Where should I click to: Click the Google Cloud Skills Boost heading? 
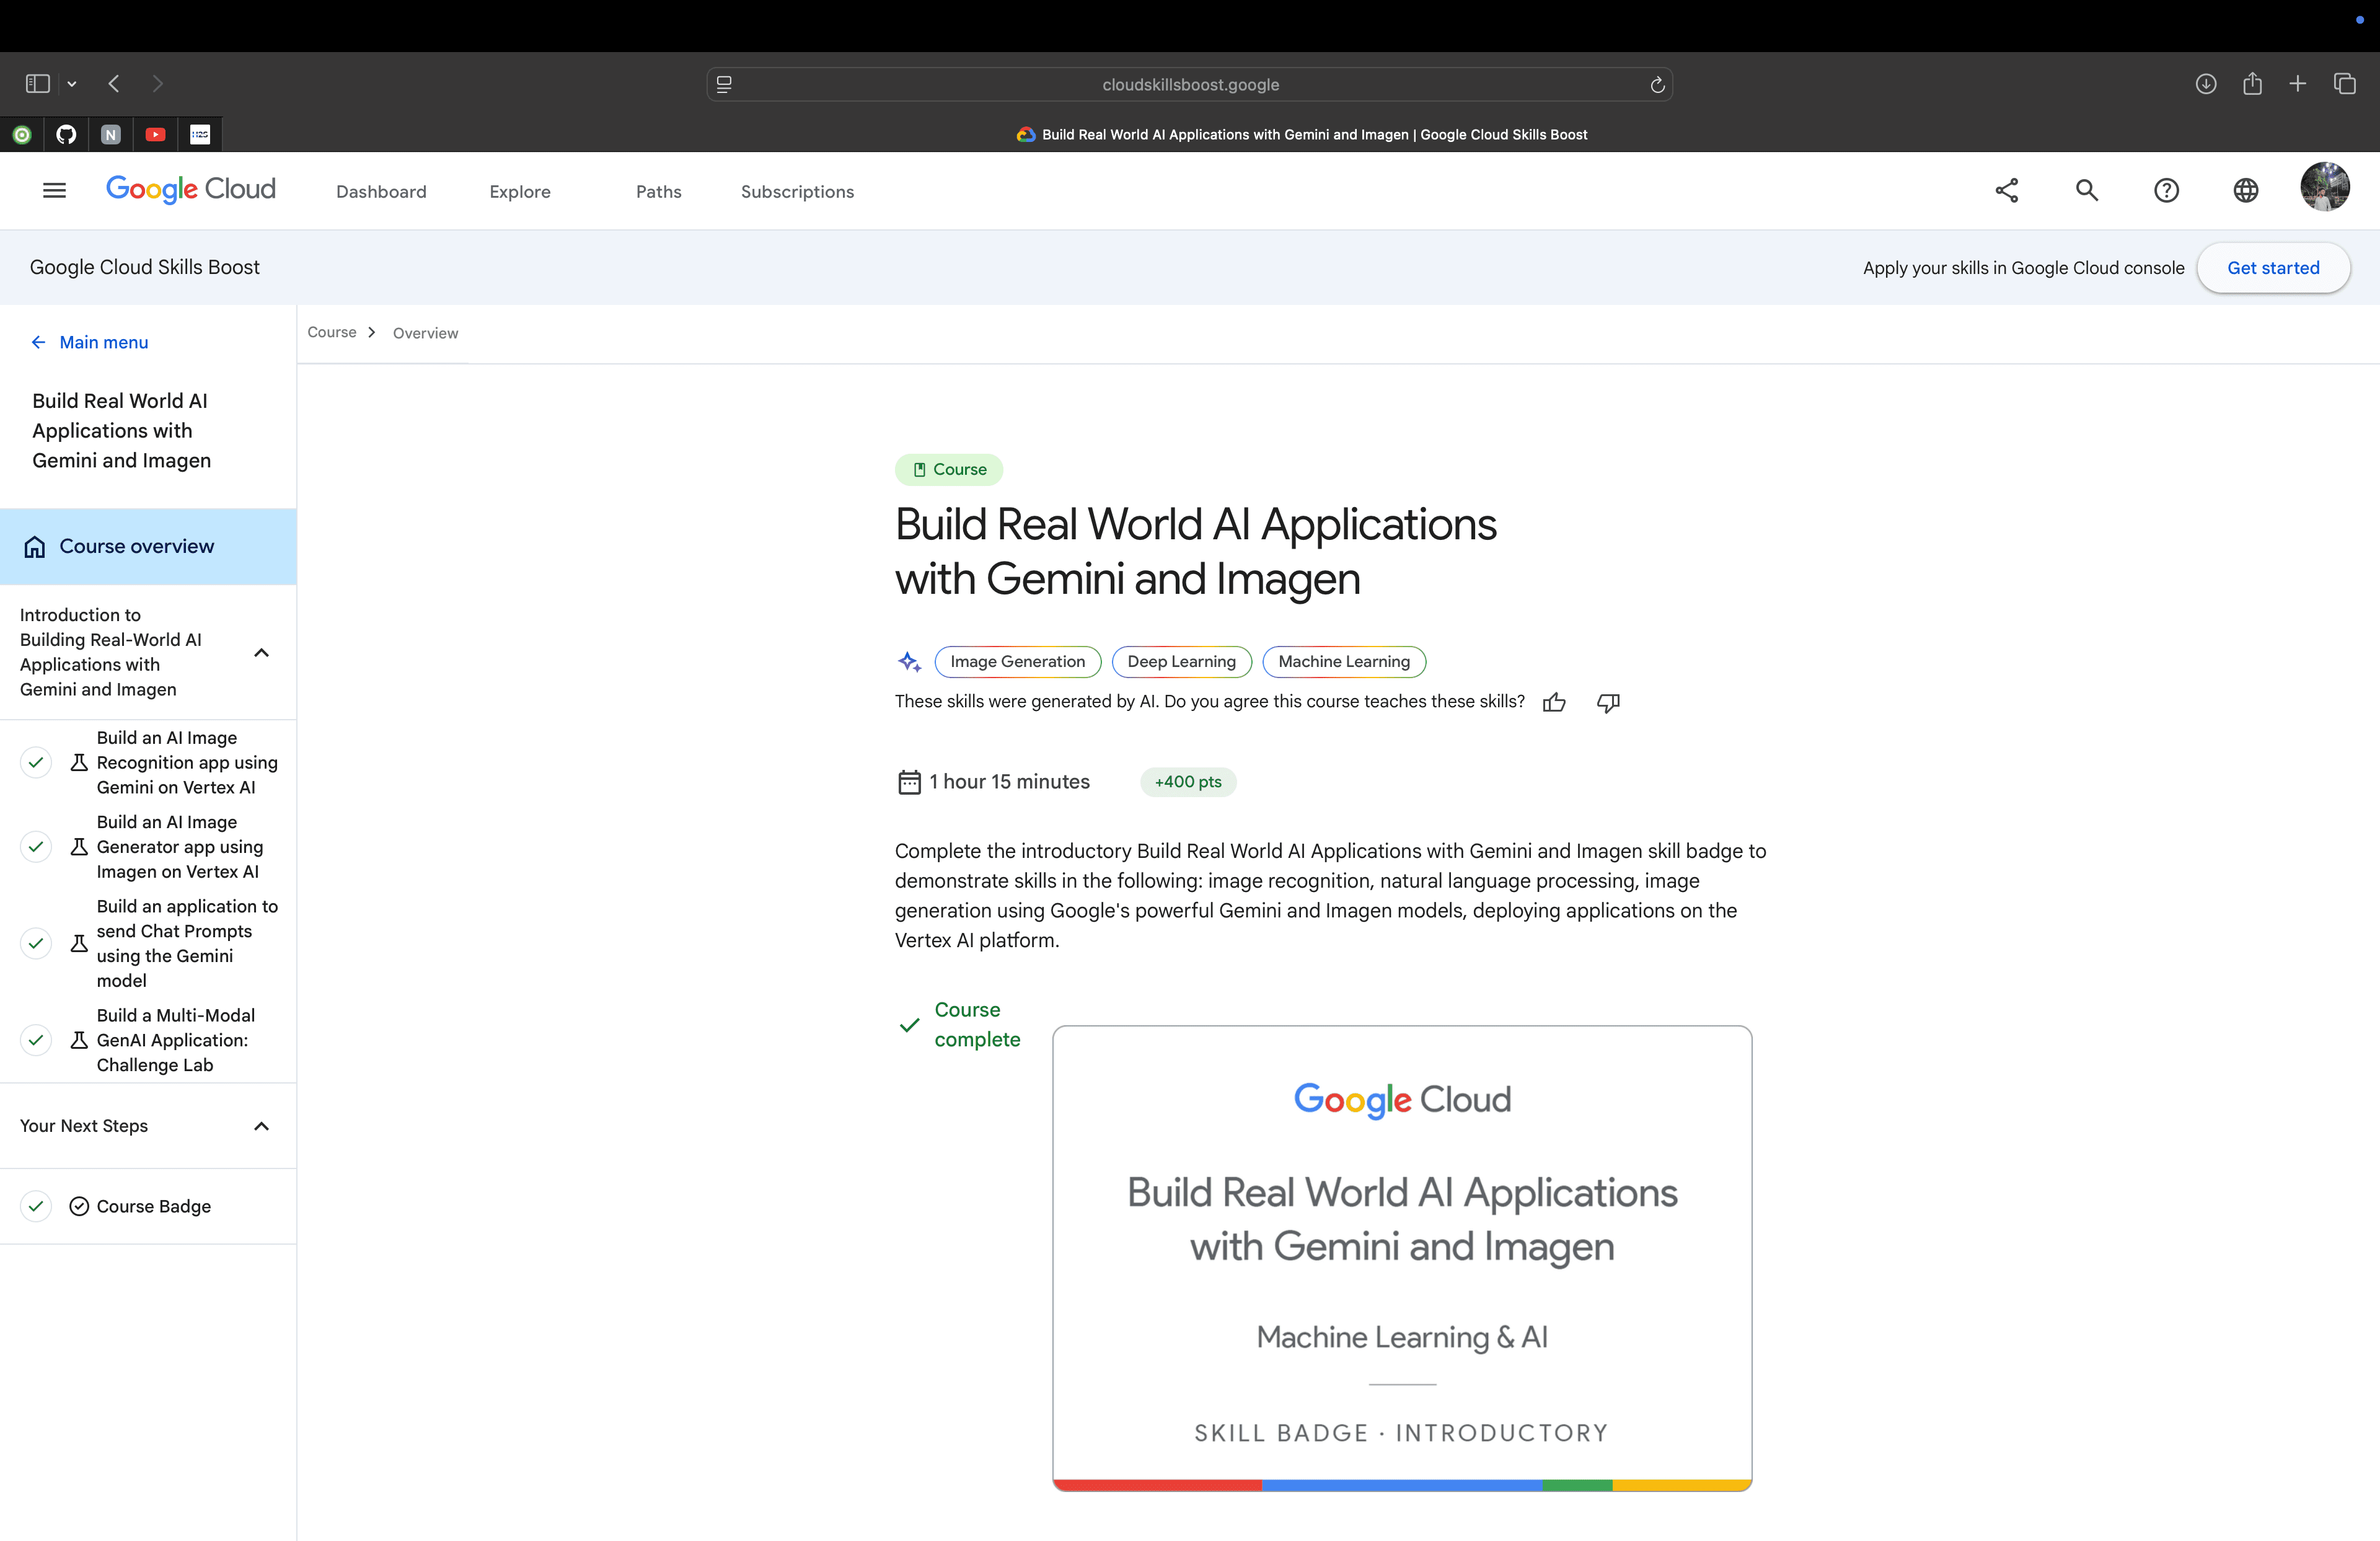[145, 267]
